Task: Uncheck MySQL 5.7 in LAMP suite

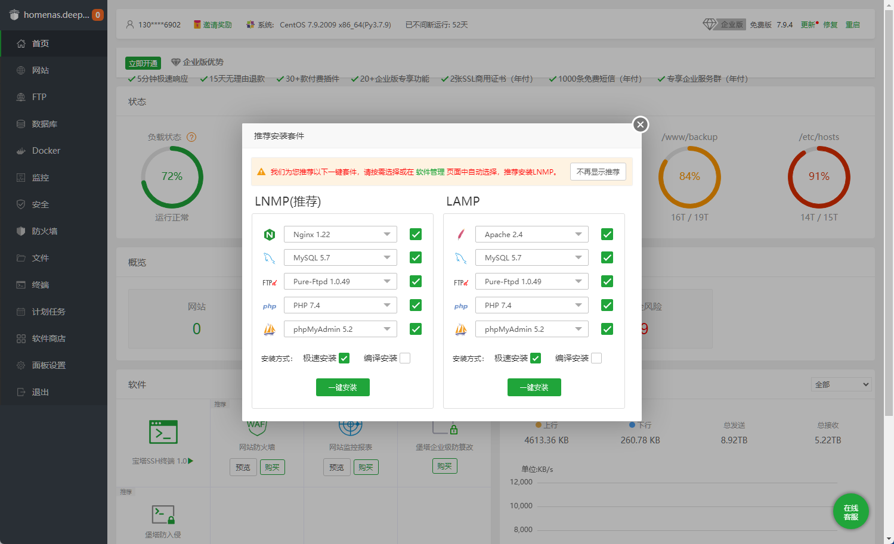Action: (x=607, y=257)
